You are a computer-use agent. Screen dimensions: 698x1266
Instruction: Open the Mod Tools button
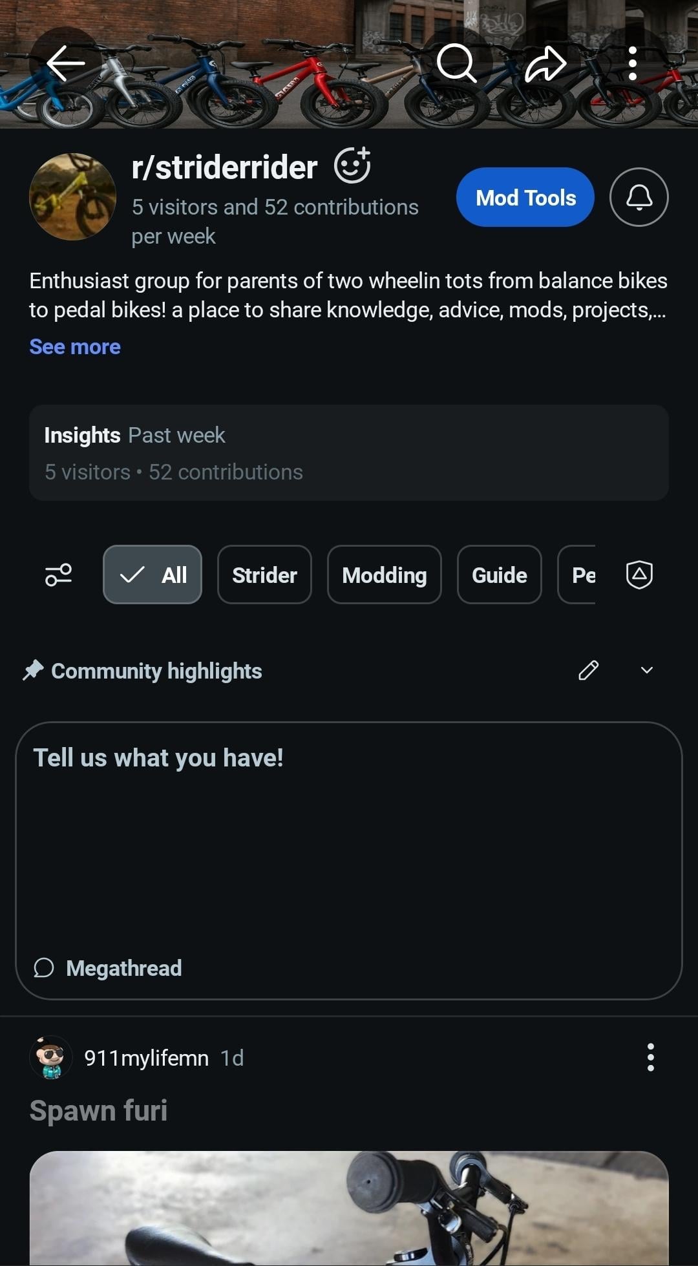(x=525, y=197)
